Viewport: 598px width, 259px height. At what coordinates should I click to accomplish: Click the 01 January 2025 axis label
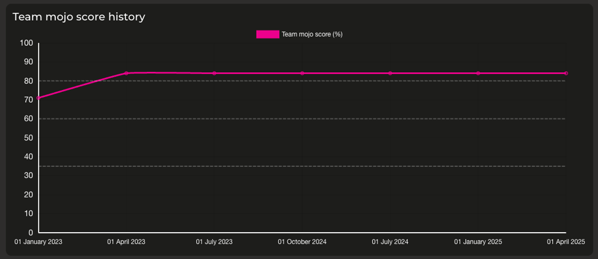coord(478,242)
